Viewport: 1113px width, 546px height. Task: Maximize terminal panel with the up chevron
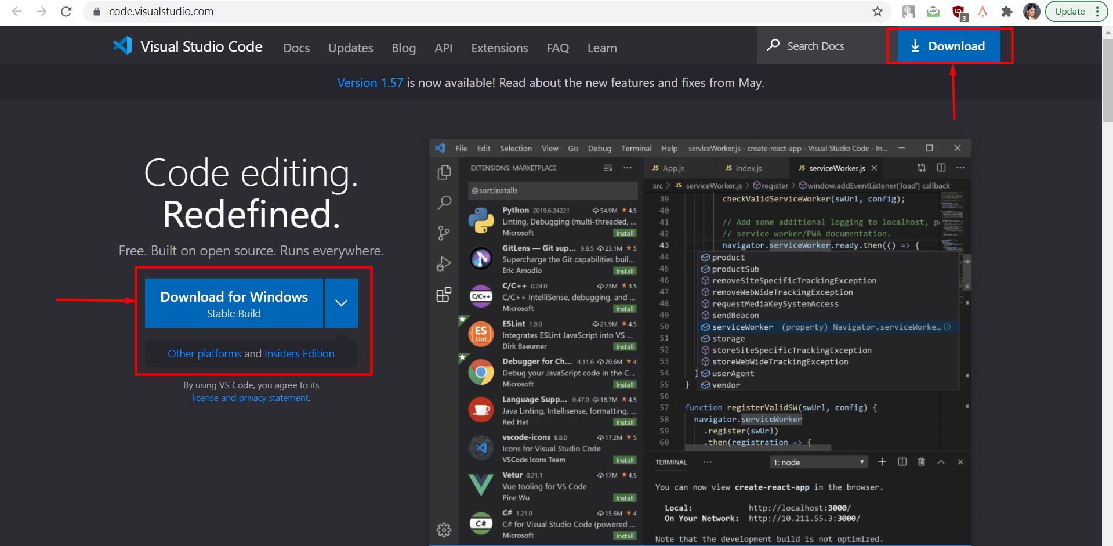[x=941, y=462]
